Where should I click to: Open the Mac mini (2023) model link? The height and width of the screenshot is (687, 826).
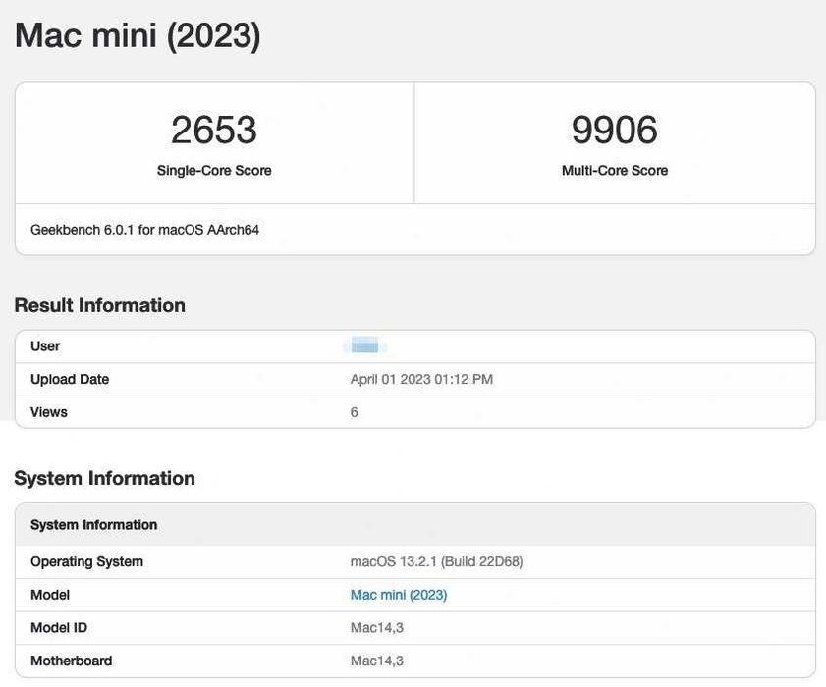click(x=399, y=595)
